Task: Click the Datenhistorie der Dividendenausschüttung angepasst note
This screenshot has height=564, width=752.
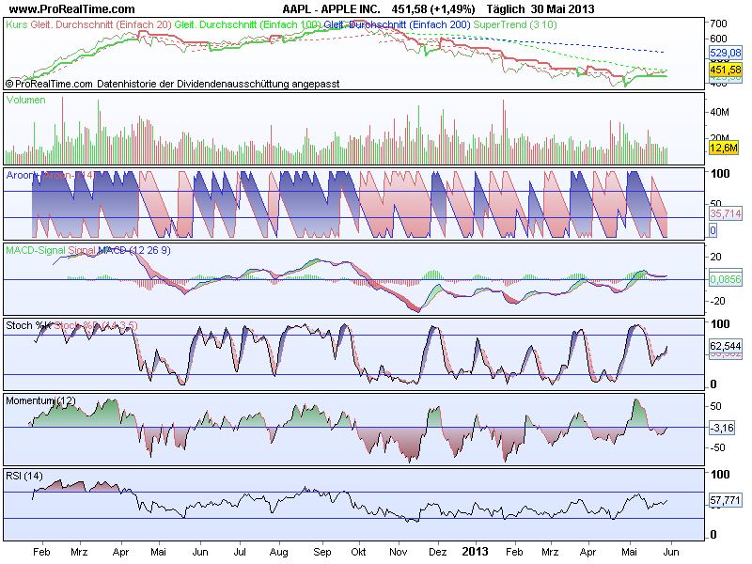Action: 218,84
